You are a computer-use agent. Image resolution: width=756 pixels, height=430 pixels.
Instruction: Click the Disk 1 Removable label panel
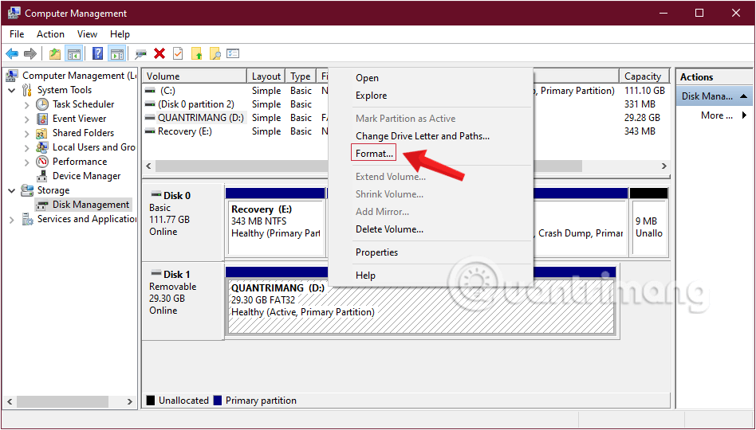click(x=183, y=301)
